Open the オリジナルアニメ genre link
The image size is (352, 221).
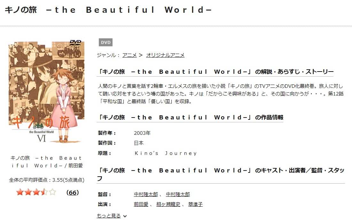pos(165,55)
